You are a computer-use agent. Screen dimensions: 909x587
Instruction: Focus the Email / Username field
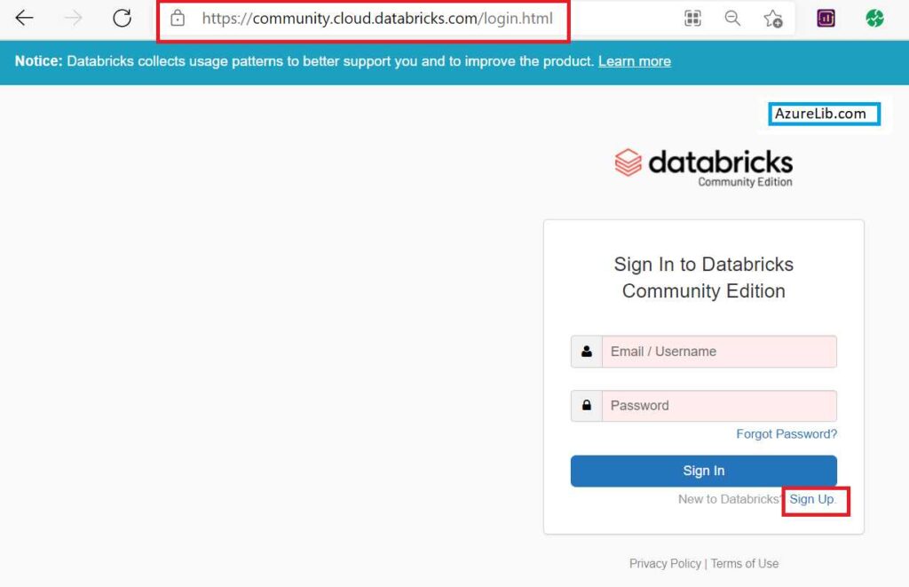point(719,352)
